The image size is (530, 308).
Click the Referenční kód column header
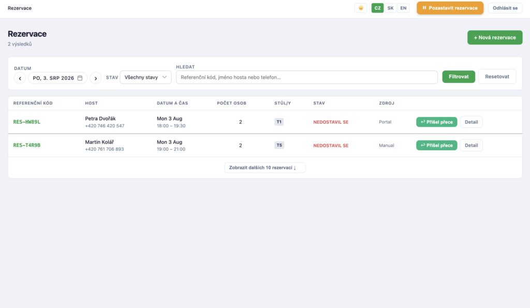coord(33,103)
